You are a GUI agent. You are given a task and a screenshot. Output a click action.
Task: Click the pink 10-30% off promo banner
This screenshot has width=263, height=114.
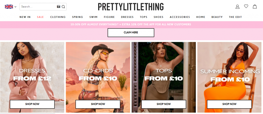[x=131, y=24]
